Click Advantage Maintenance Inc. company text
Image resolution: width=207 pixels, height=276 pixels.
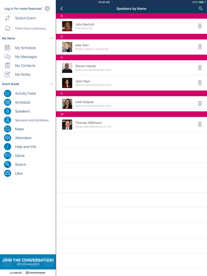pyautogui.click(x=93, y=126)
